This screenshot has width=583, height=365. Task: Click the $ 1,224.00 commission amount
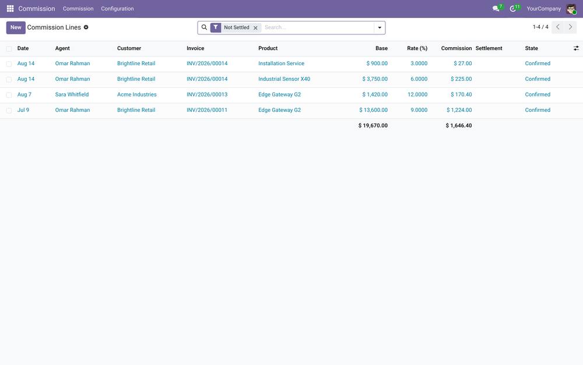click(459, 110)
